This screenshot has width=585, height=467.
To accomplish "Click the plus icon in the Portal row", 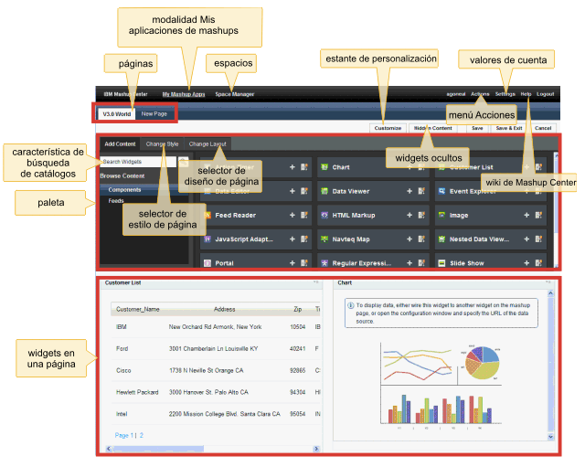I will point(292,263).
